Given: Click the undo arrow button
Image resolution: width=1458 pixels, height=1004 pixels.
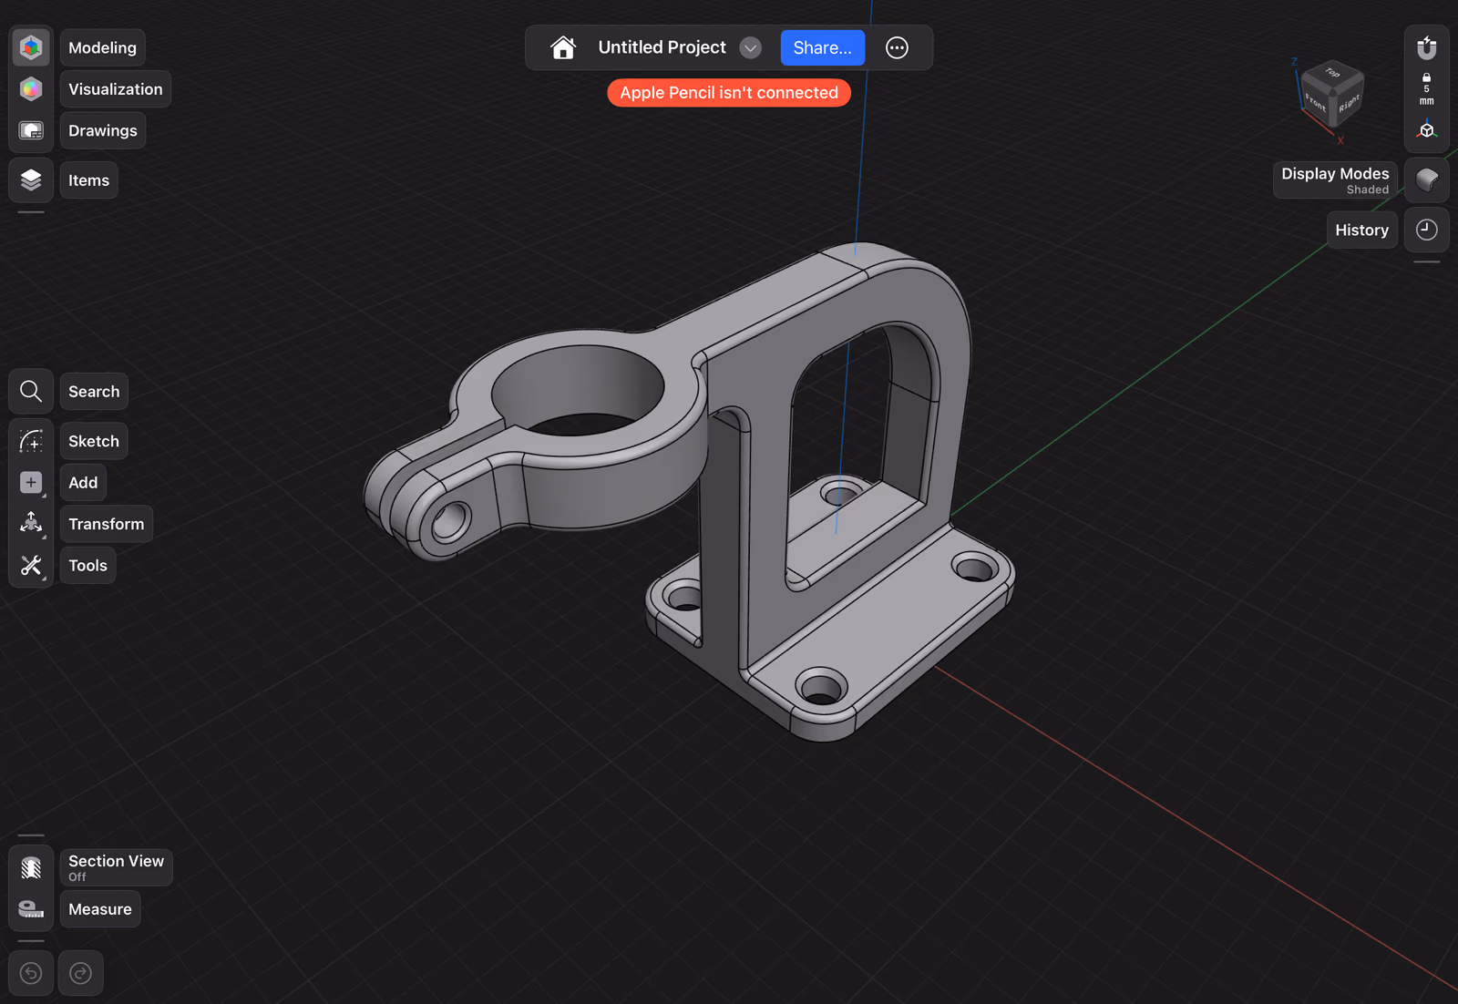Looking at the screenshot, I should pos(31,973).
